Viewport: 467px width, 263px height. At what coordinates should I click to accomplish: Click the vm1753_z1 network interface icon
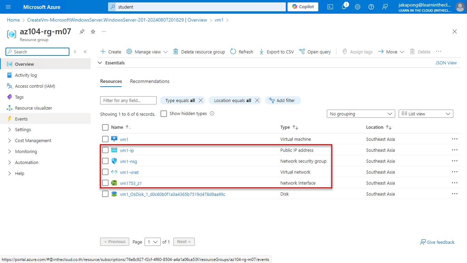click(114, 183)
